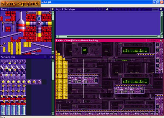Open the tileset selection dropdown
Image resolution: width=164 pixels, height=118 pixels.
point(20,9)
